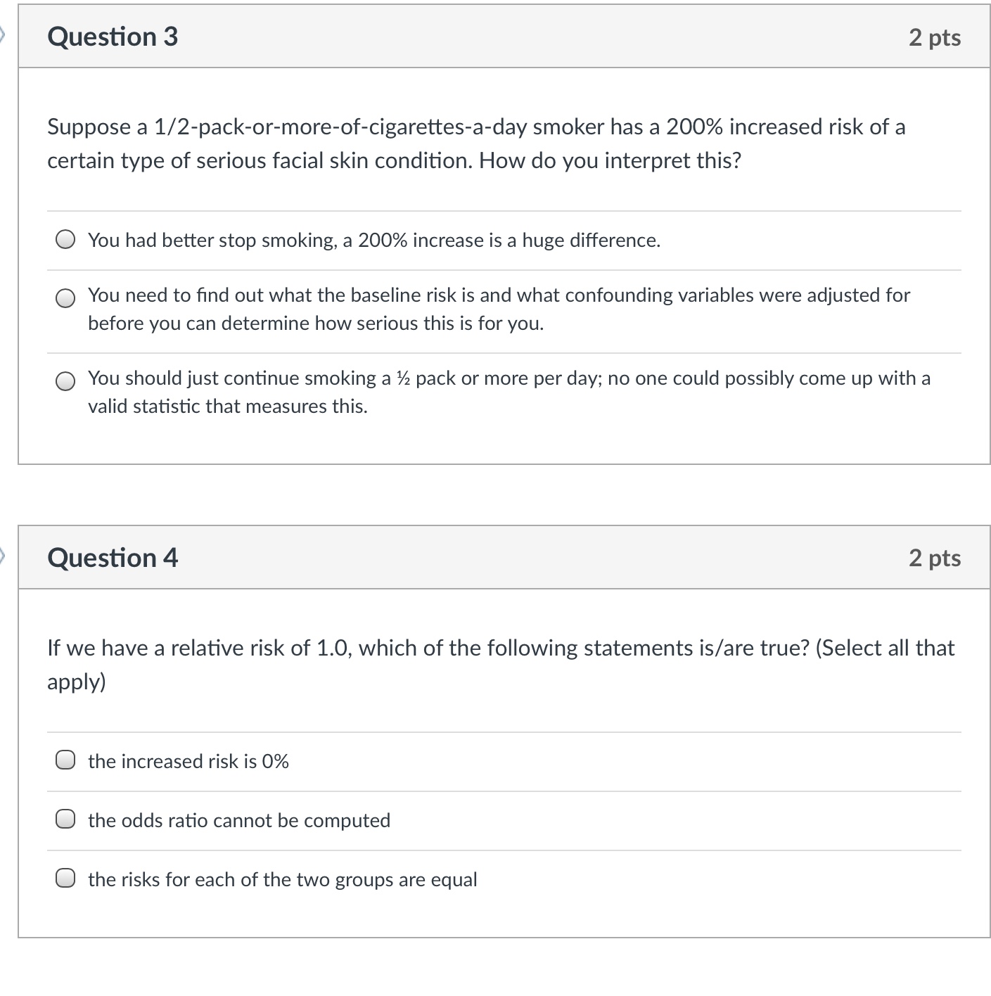This screenshot has height=996, width=991.
Task: Select radio button for stopping smoking answer
Action: [x=65, y=240]
